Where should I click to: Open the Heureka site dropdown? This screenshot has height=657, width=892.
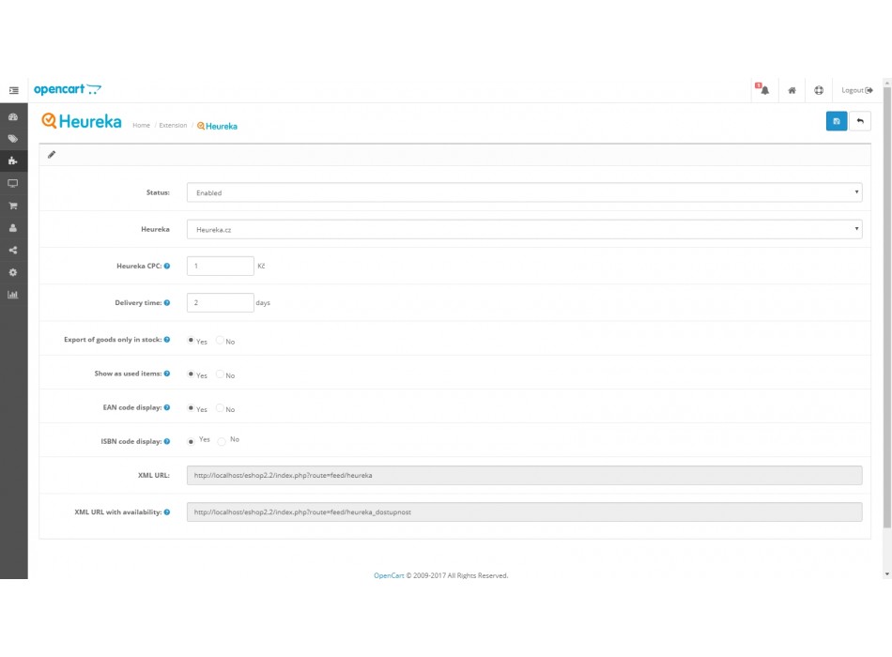pos(524,229)
